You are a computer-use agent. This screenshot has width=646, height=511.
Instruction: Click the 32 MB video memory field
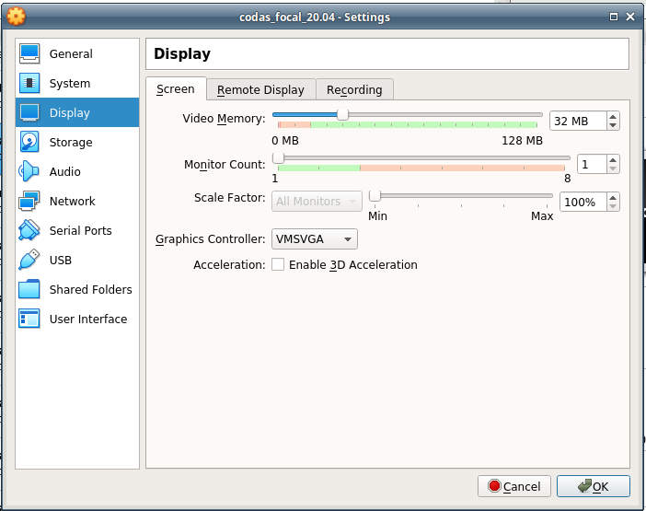pyautogui.click(x=578, y=122)
